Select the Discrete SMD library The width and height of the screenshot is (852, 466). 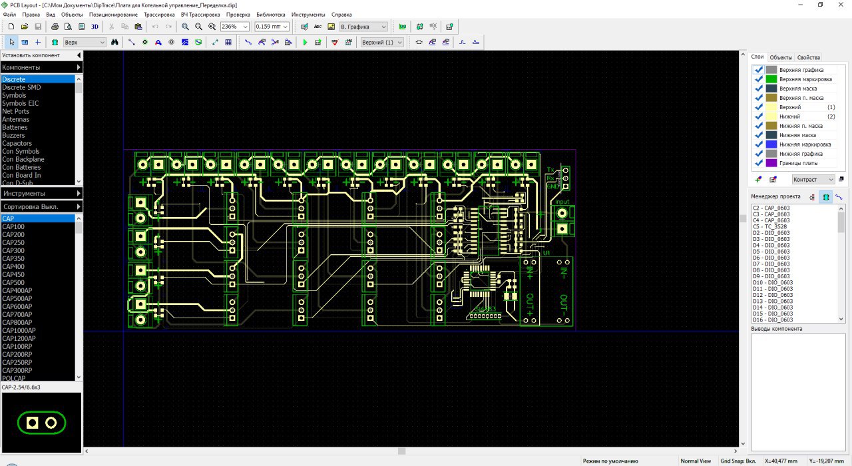tap(38, 87)
